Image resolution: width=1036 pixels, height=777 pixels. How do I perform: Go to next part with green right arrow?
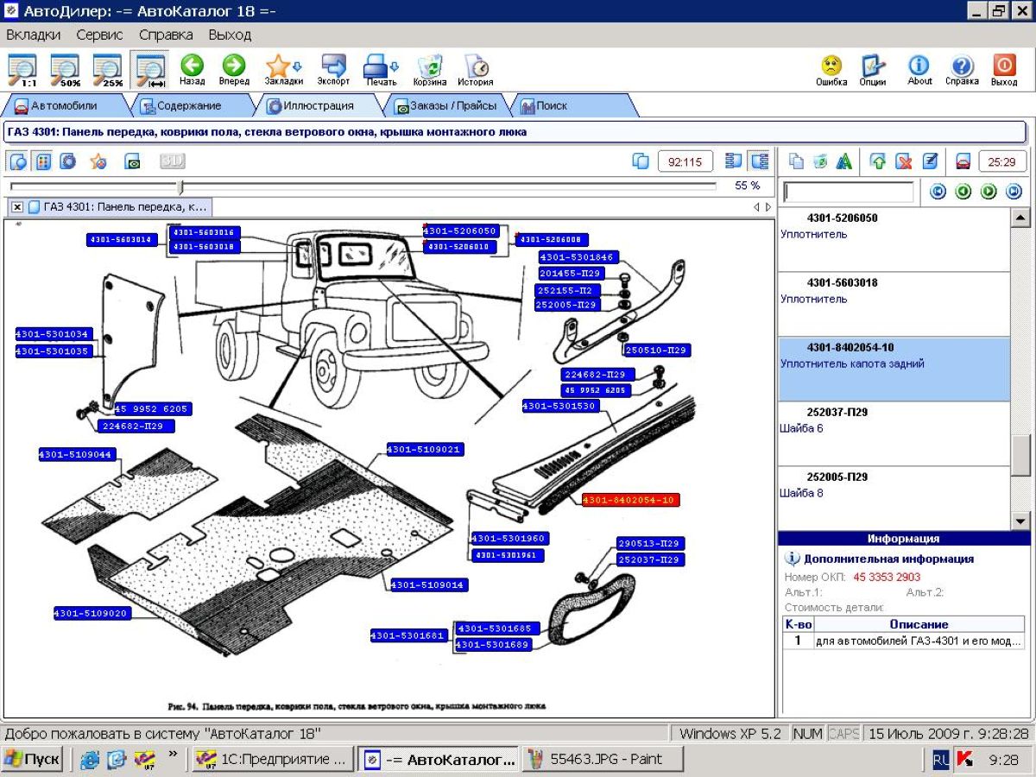point(989,192)
